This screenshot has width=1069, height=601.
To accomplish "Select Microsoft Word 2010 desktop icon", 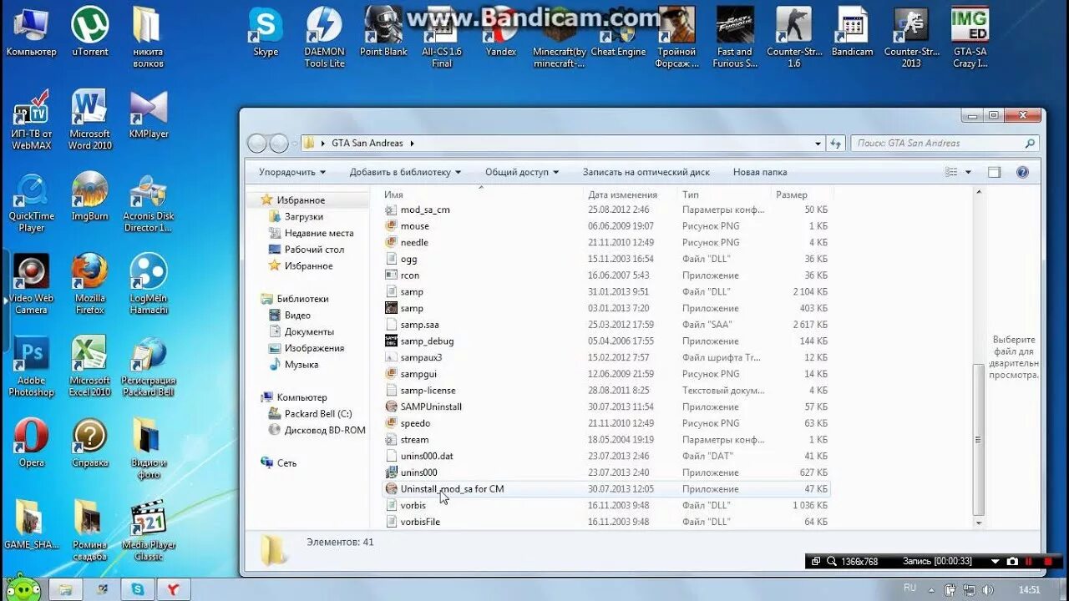I will (x=89, y=119).
